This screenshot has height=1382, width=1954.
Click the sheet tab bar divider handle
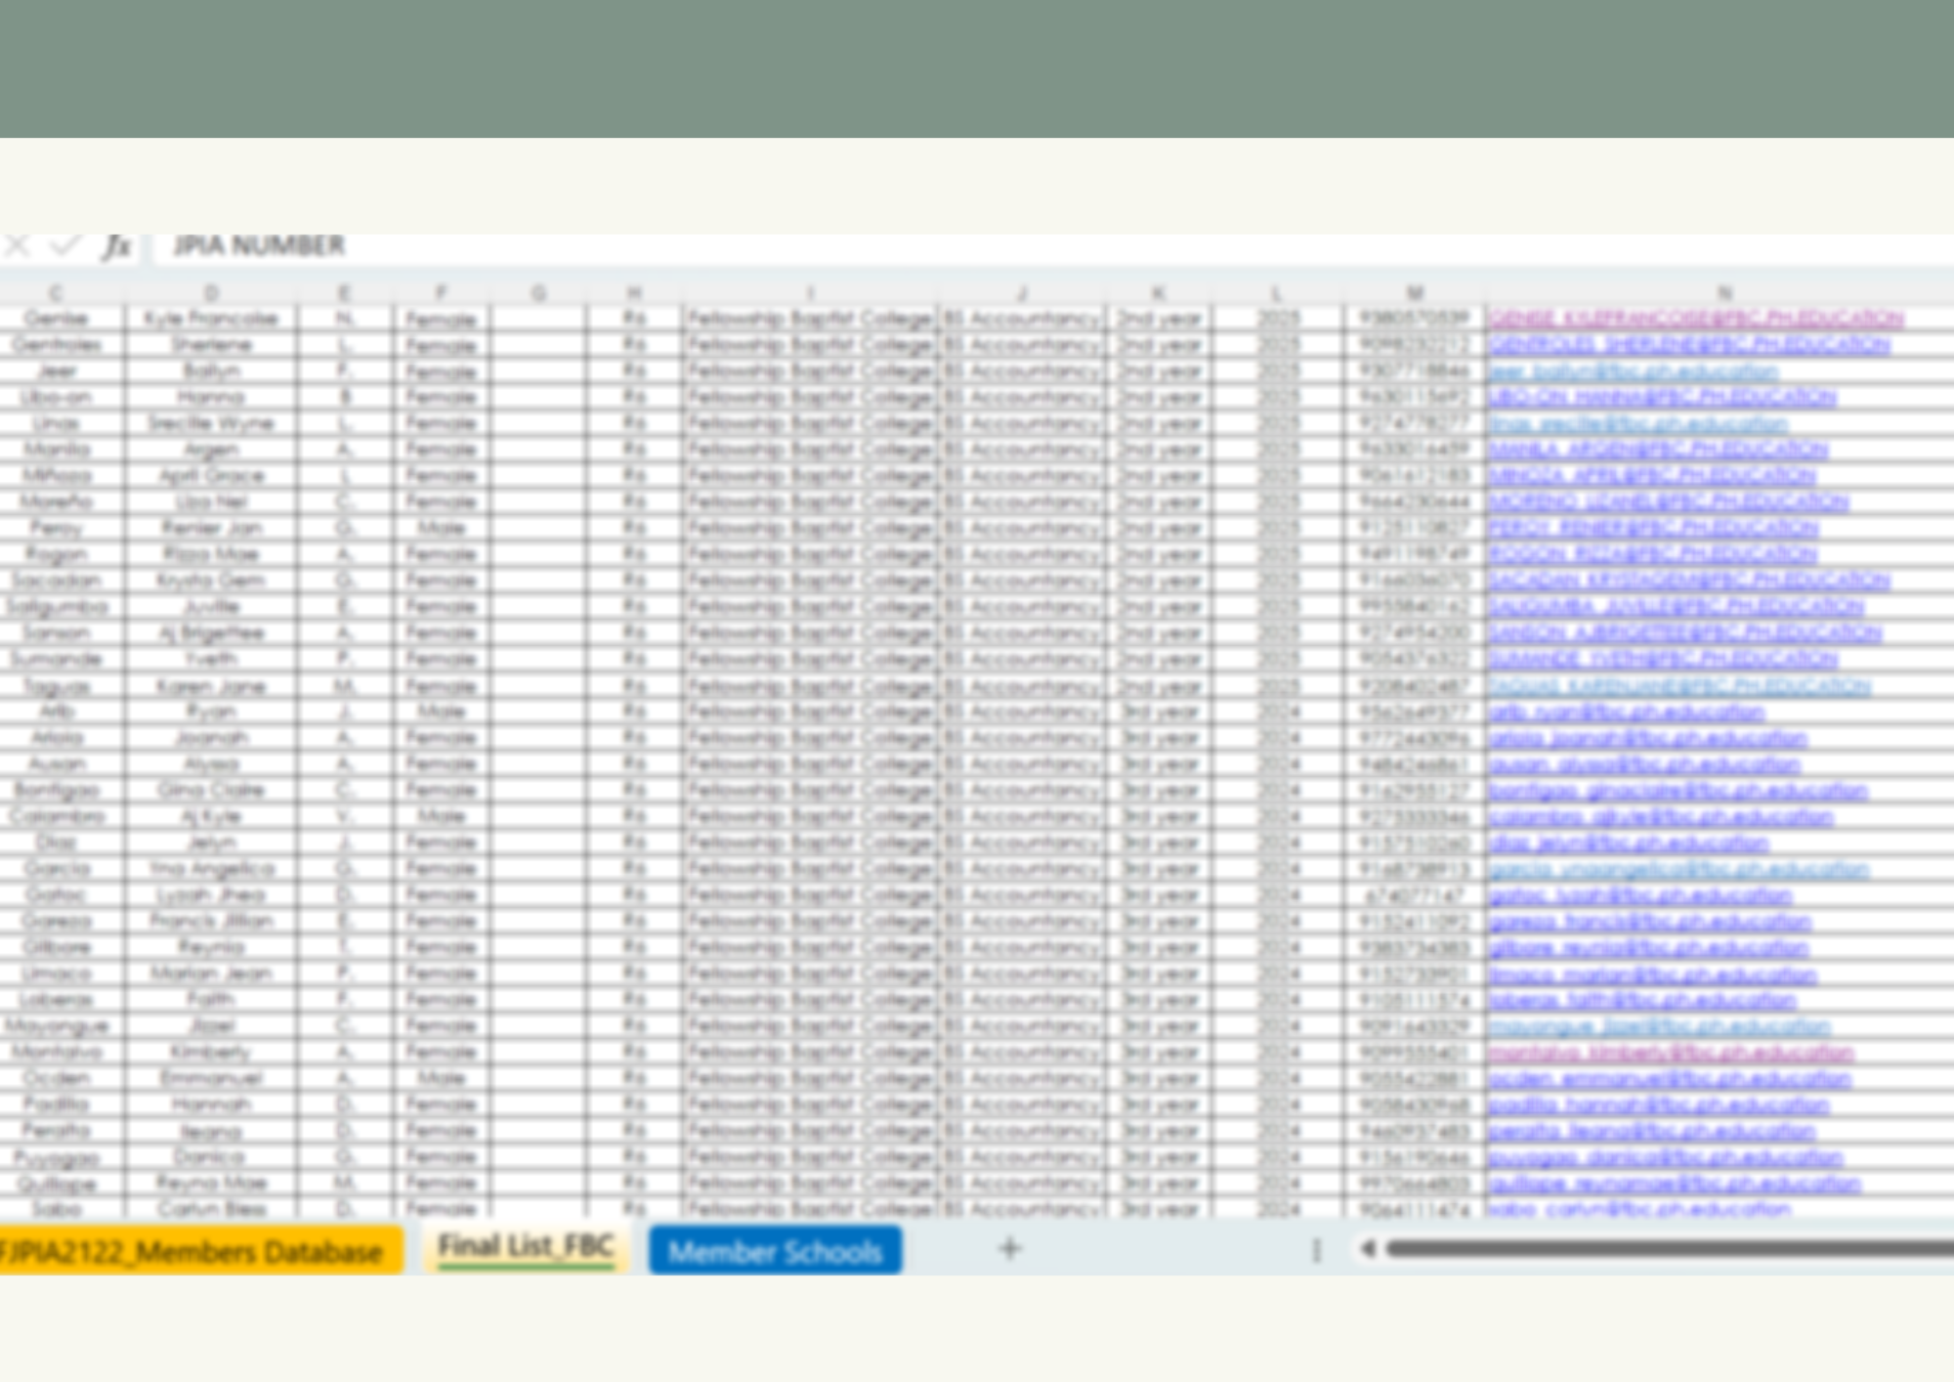tap(1316, 1249)
